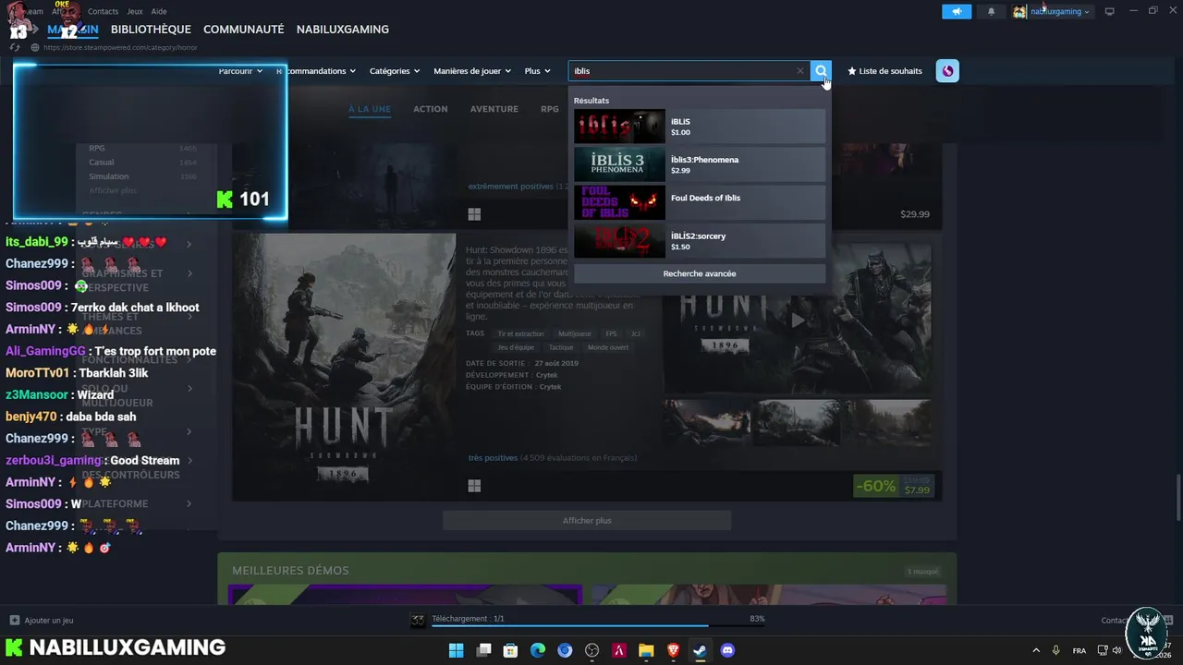Show hidden system tray icons chevron

(x=1034, y=650)
